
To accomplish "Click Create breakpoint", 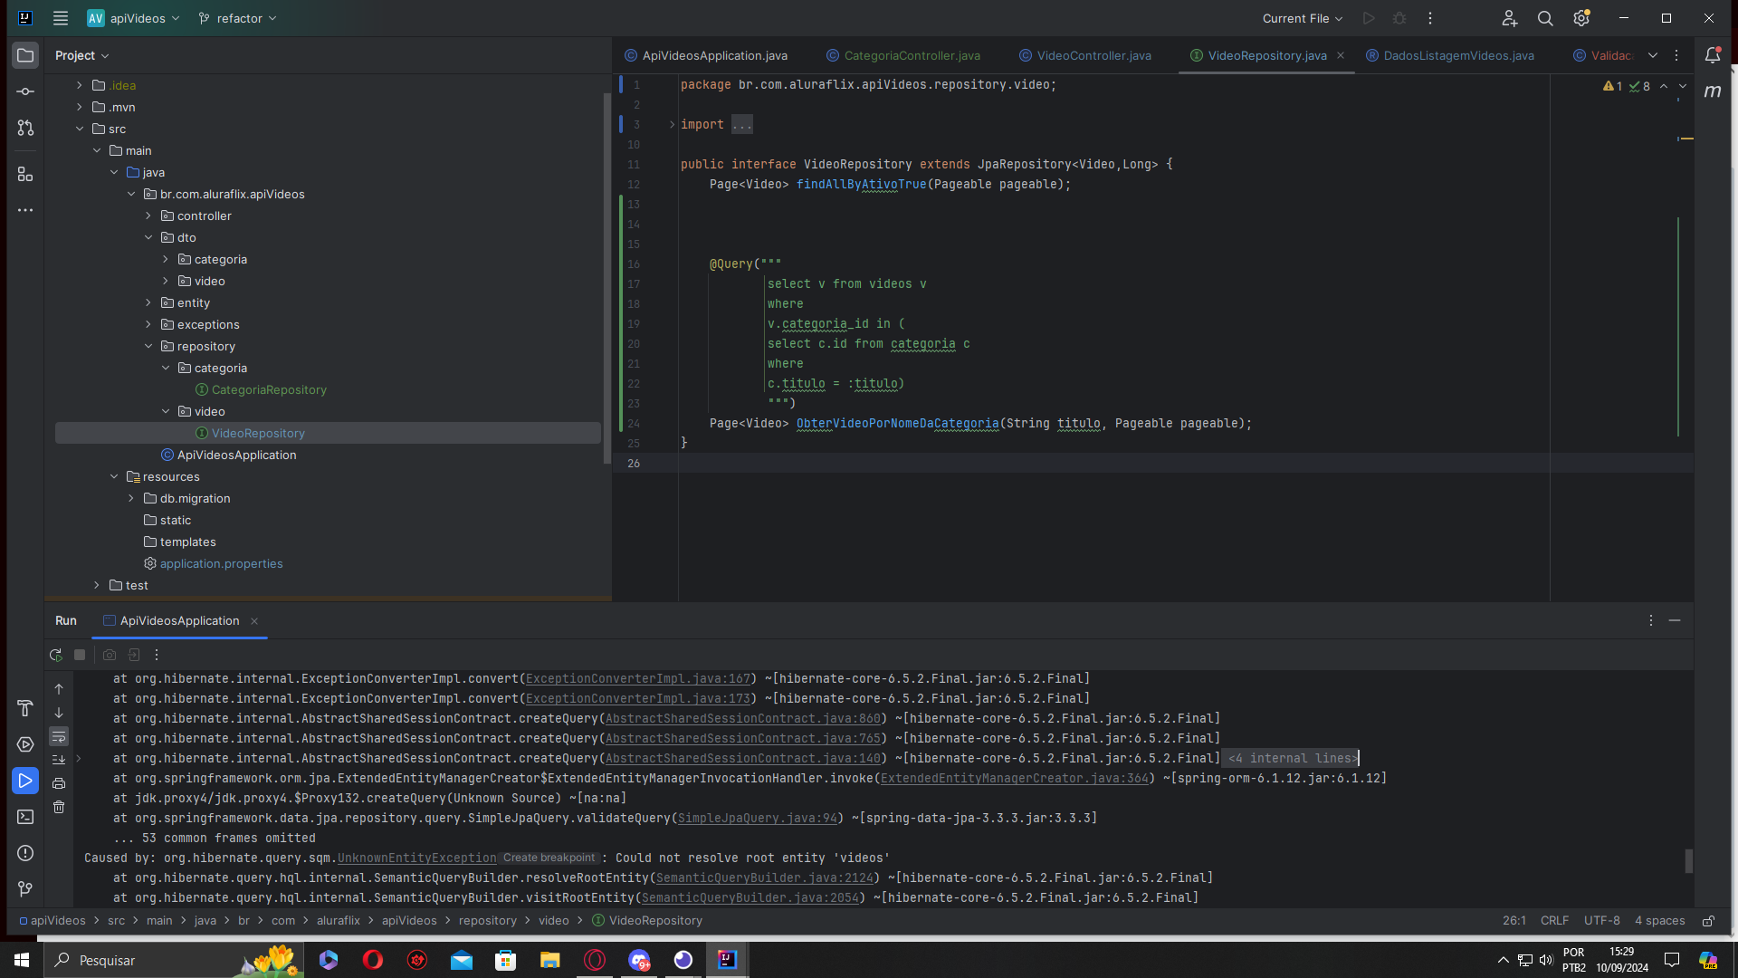I will point(549,858).
